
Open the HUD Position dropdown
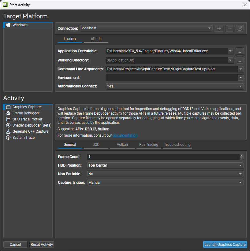pyautogui.click(x=165, y=165)
